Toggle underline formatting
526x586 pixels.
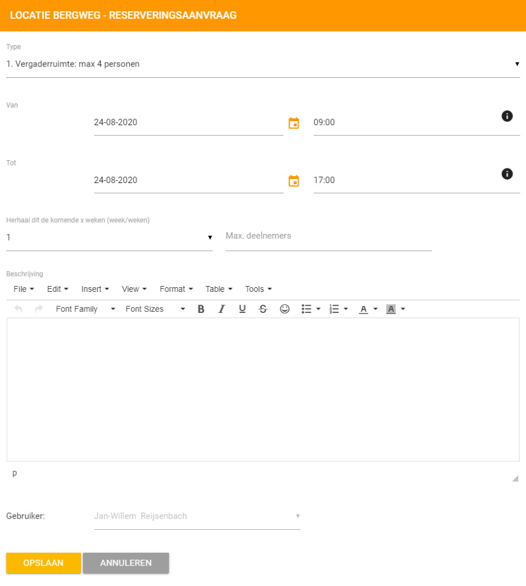[x=242, y=309]
